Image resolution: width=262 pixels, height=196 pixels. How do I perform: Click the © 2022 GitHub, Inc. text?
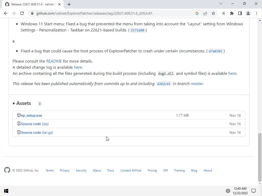(x=26, y=170)
